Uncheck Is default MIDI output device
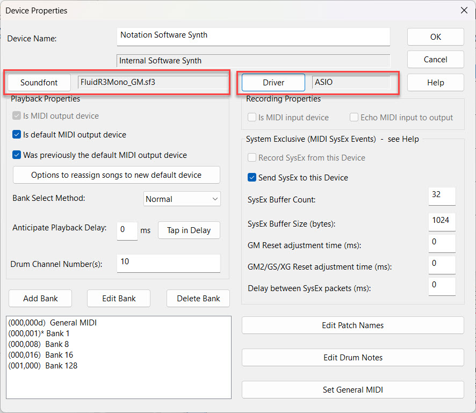The width and height of the screenshot is (476, 413). 17,135
